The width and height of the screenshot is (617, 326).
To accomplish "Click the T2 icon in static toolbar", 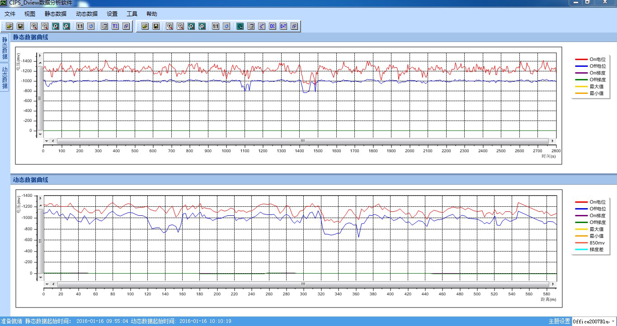I will [x=115, y=26].
